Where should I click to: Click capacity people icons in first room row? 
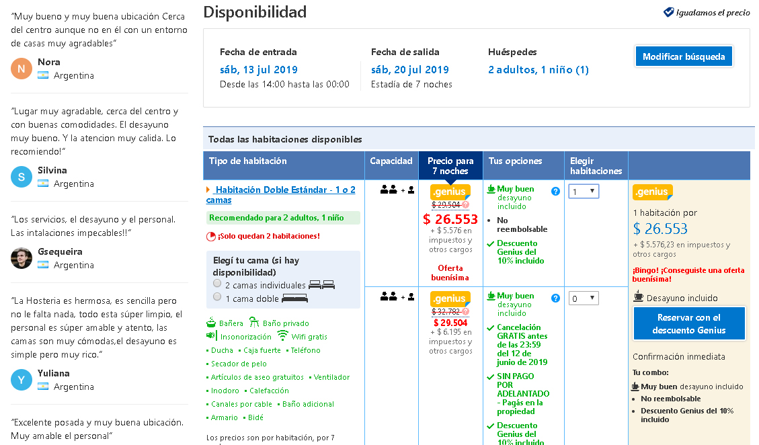[397, 190]
